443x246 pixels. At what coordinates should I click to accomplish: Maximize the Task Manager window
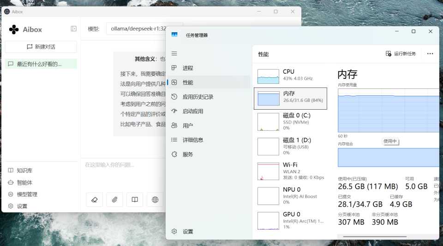(413, 31)
